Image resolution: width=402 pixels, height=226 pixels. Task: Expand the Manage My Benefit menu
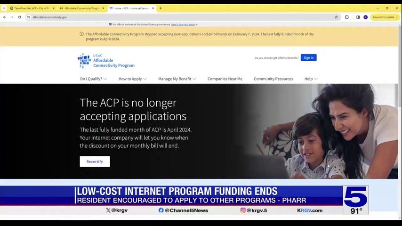(177, 79)
